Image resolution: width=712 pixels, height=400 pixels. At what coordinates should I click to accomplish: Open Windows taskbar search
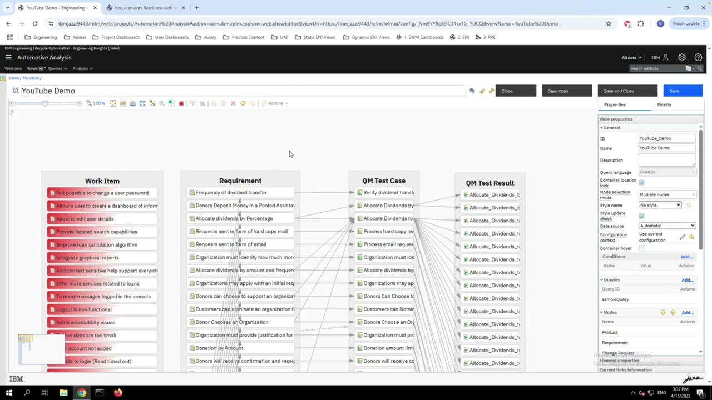point(27,393)
